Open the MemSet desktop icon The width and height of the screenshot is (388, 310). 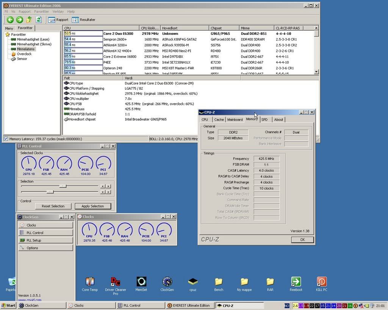(x=141, y=284)
